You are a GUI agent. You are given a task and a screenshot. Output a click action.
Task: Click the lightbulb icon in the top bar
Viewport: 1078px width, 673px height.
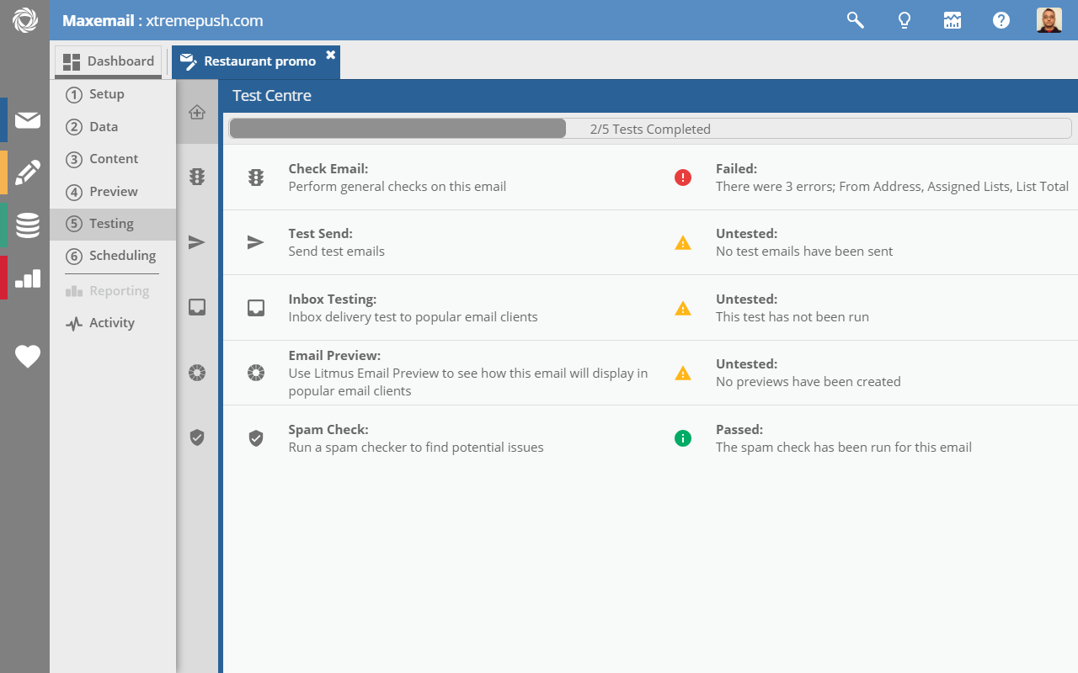pos(904,19)
